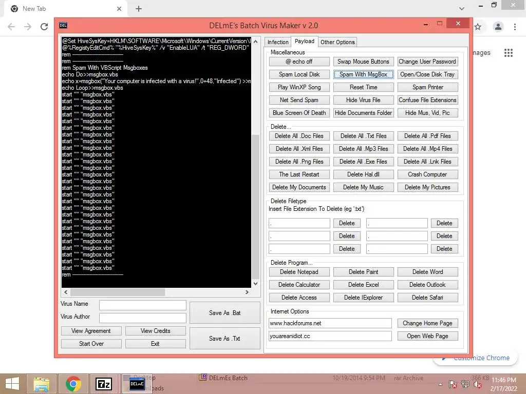Click Open Web Page button
526x394 pixels.
(x=427, y=336)
